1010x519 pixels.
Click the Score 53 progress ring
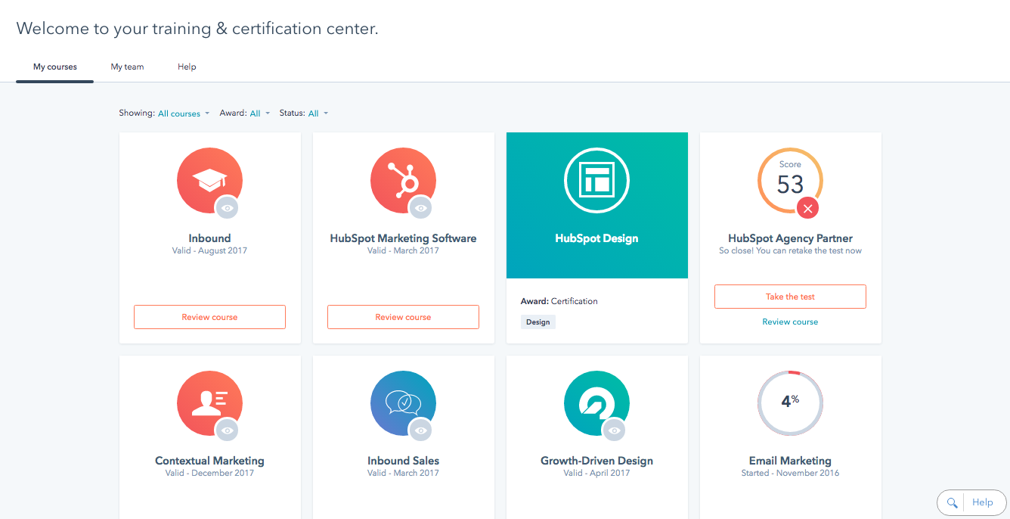coord(790,180)
